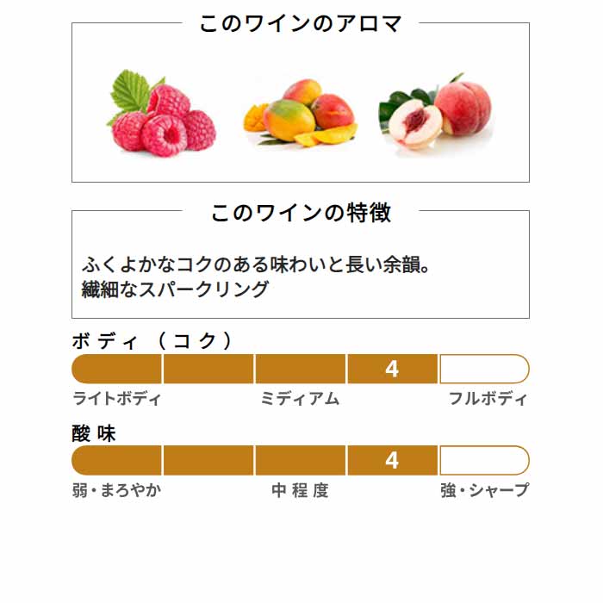This screenshot has height=603, width=603.
Task: Click the empty fifth body bar segment
Action: coord(484,369)
